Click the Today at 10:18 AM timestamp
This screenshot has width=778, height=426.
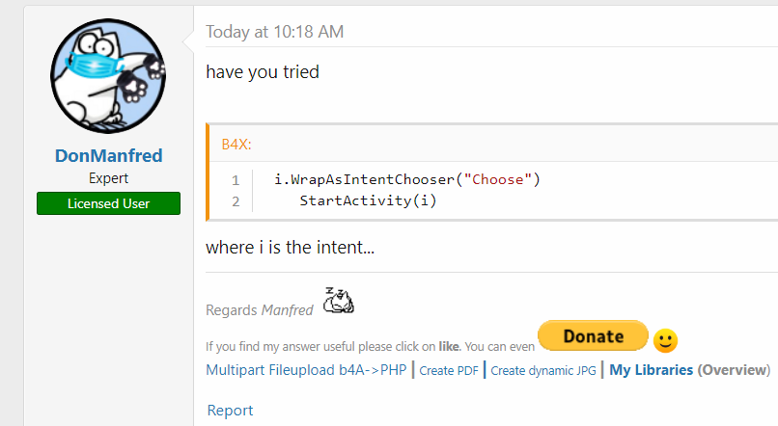(x=274, y=32)
